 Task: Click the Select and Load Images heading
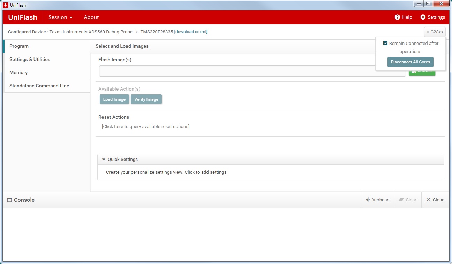coord(122,46)
